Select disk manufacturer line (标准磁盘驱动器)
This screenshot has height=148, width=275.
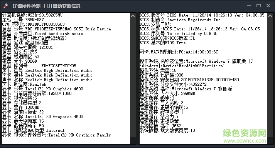click(x=34, y=38)
